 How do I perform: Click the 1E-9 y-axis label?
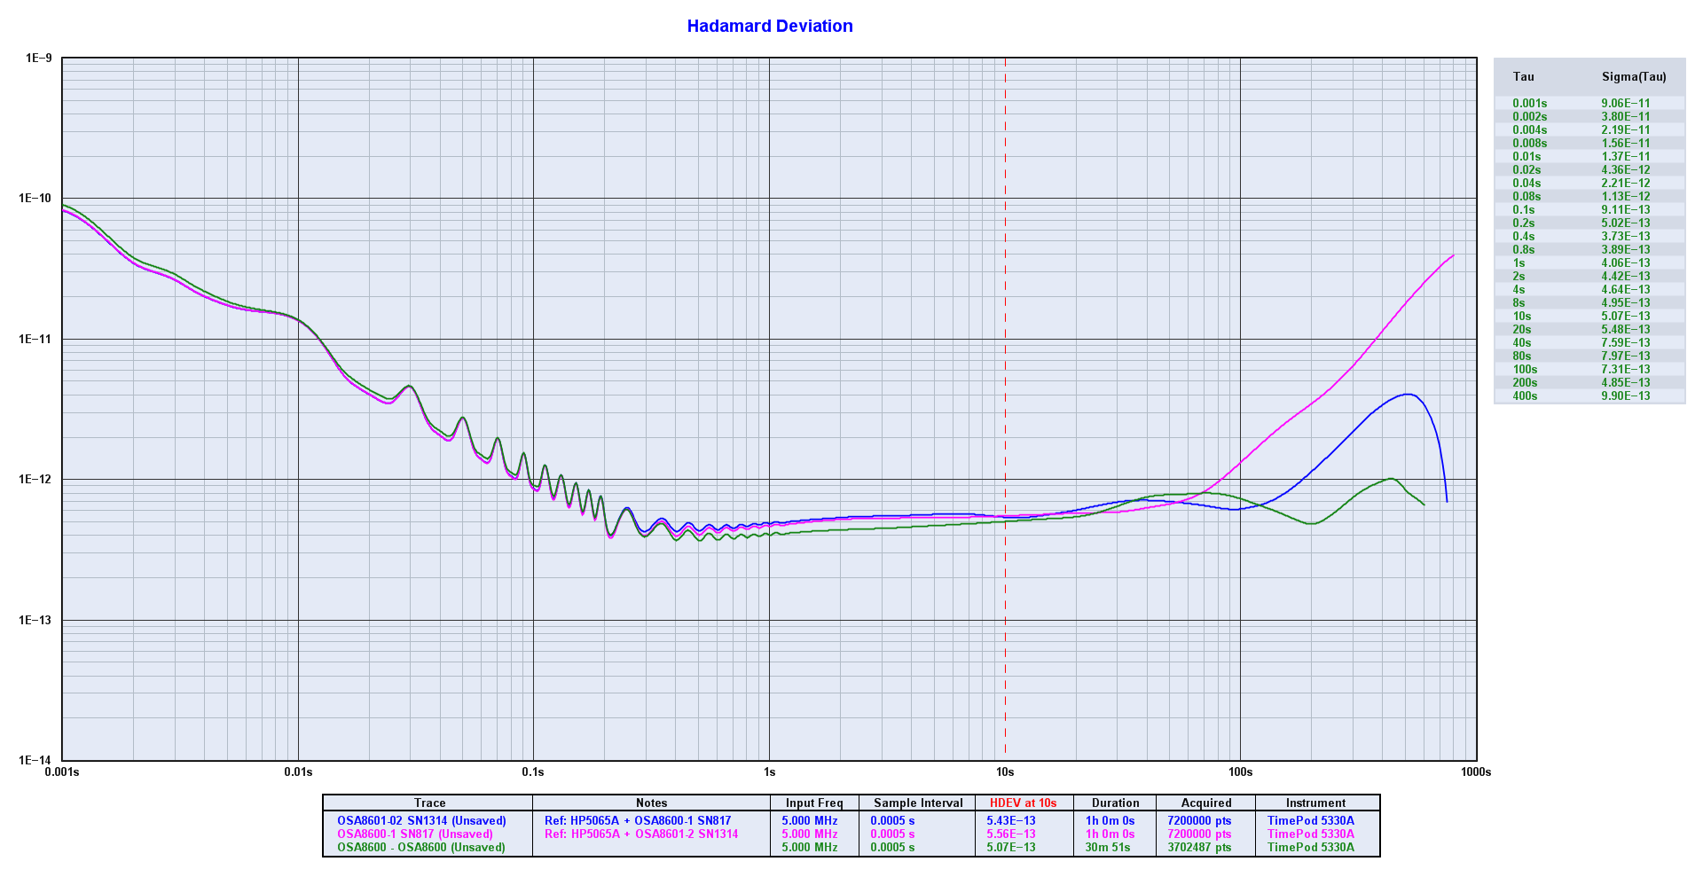click(38, 58)
